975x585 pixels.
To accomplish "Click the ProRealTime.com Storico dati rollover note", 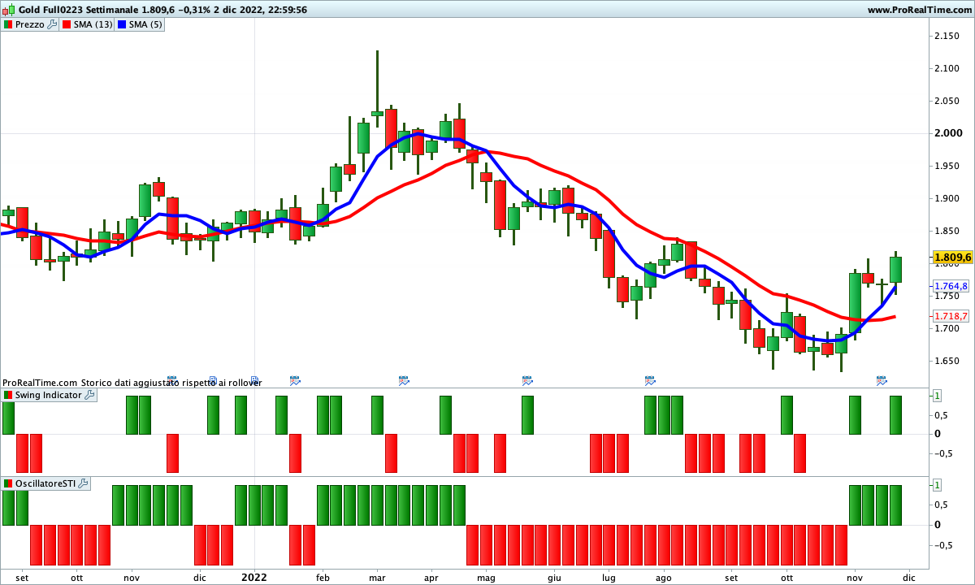I will [132, 382].
